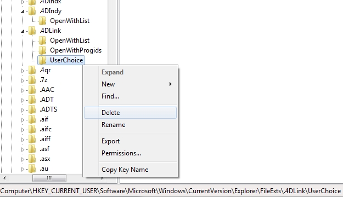Choose Copy Key Name
Image resolution: width=343 pixels, height=197 pixels.
point(130,170)
